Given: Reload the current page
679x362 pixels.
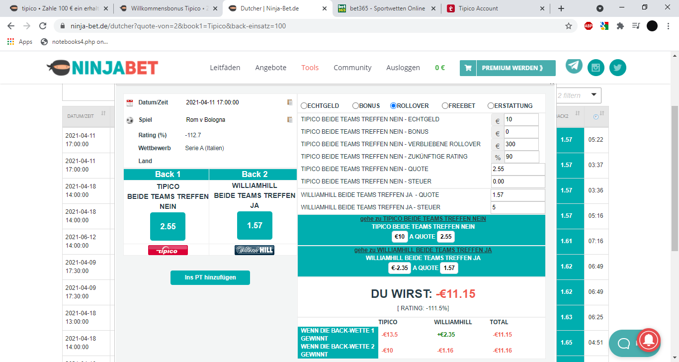Looking at the screenshot, I should point(43,26).
